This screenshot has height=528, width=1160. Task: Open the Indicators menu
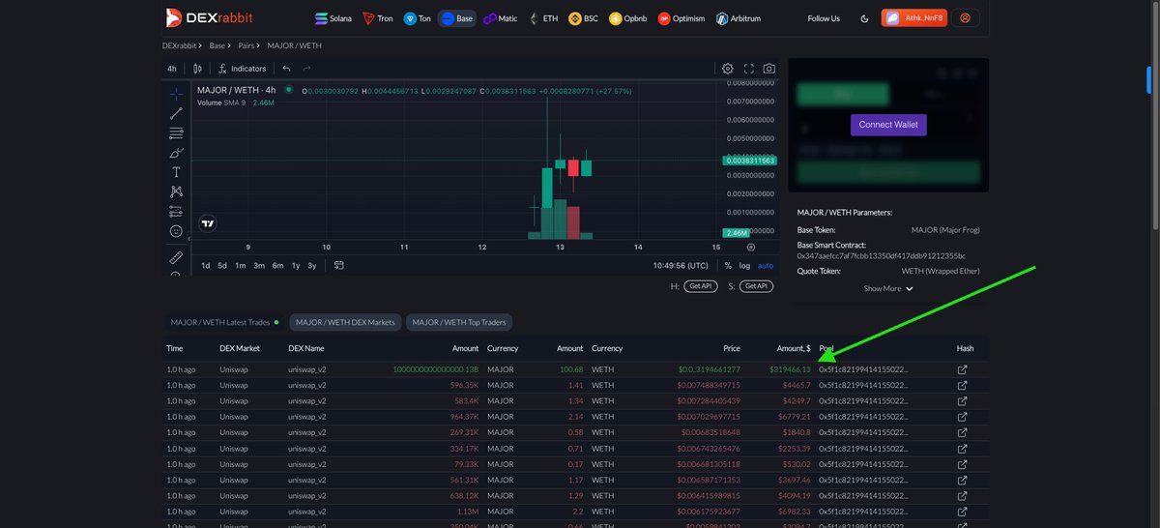(x=242, y=69)
